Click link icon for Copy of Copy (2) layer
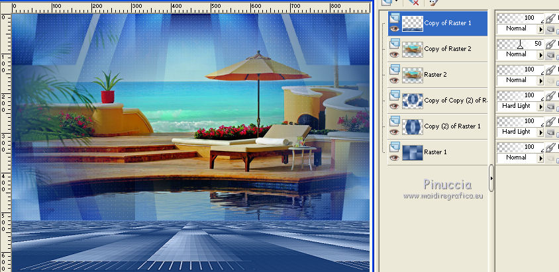The height and width of the screenshot is (272, 559). click(x=551, y=96)
